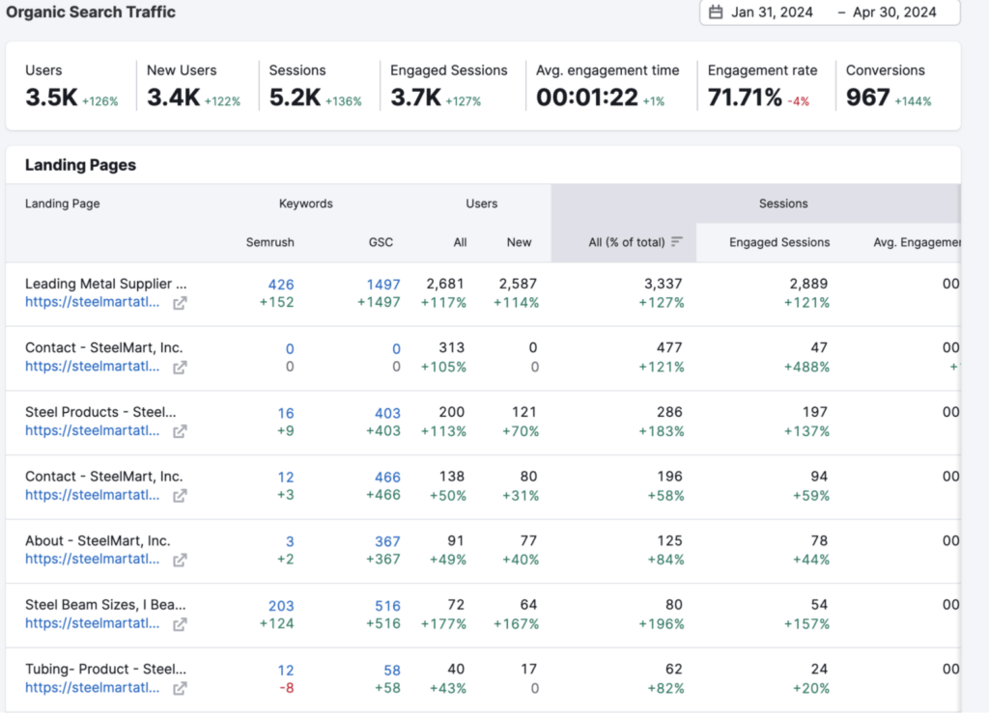Click external link icon beside first Contact - SteelMart URL
Viewport: 989px width, 713px height.
click(x=180, y=368)
